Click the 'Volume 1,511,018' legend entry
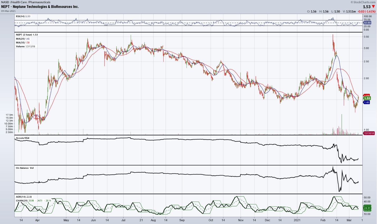377x224 pixels. (25, 46)
